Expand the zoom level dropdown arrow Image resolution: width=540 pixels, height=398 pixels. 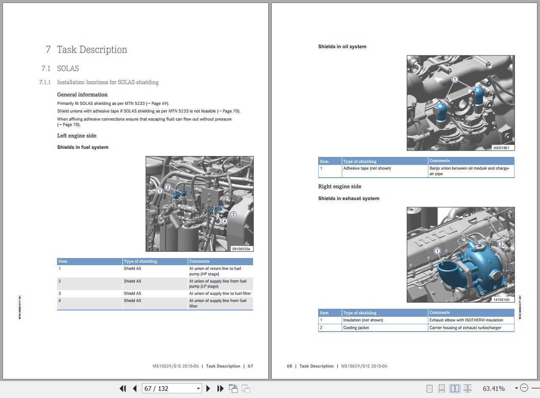(516, 388)
